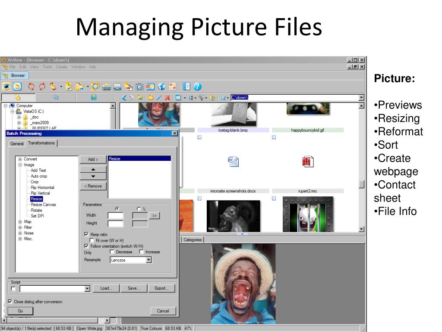Open the Categories tab
The height and width of the screenshot is (332, 442).
[193, 239]
